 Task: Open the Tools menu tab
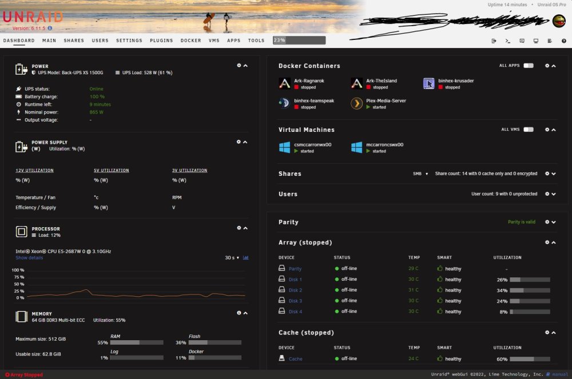pos(256,41)
